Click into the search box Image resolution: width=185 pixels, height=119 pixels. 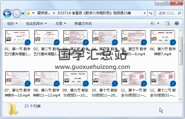[x=168, y=13]
